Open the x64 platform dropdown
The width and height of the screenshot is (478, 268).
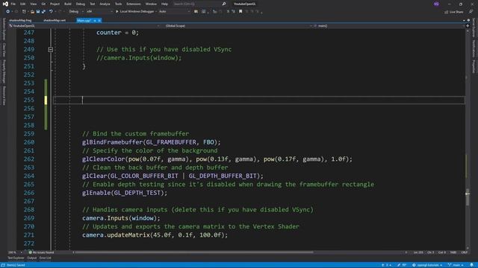(99, 12)
